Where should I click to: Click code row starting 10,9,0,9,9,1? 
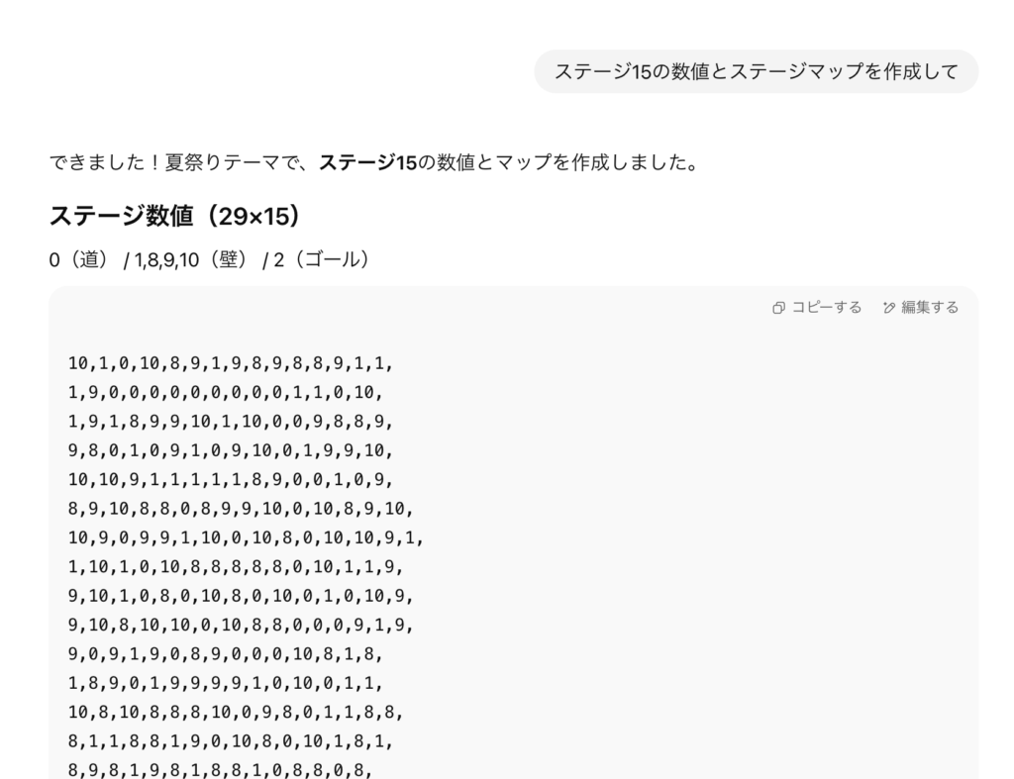[x=246, y=537]
